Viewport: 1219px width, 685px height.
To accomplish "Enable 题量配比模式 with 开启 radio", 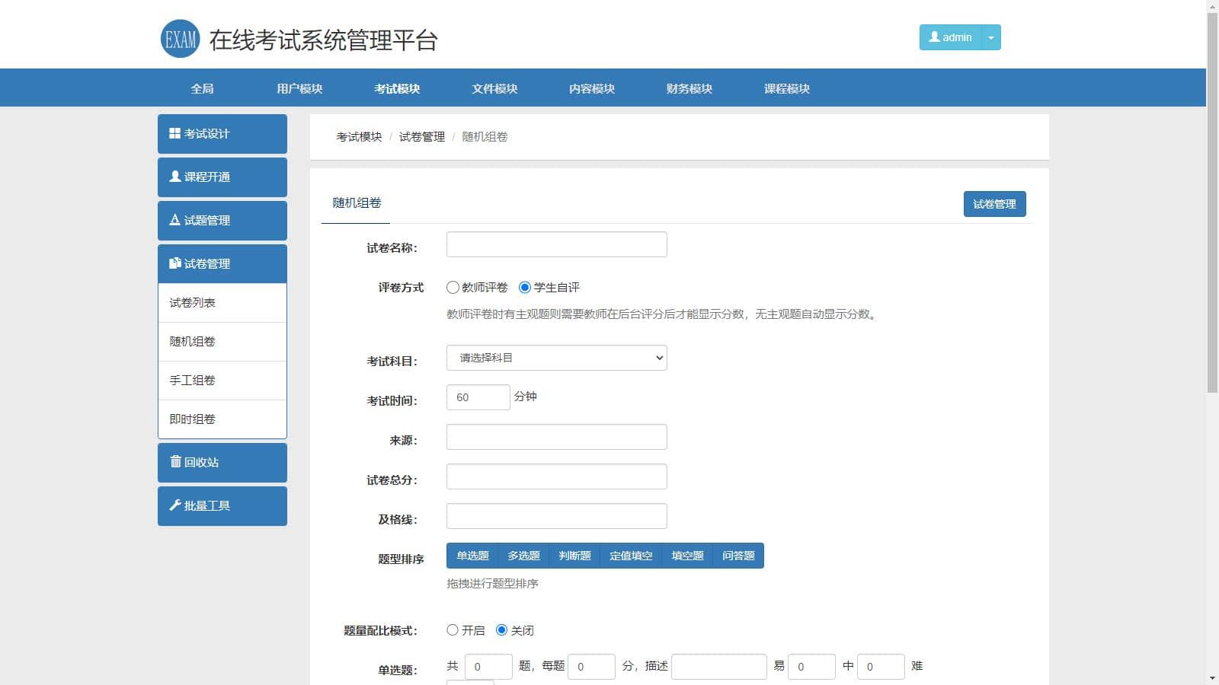I will pos(453,630).
